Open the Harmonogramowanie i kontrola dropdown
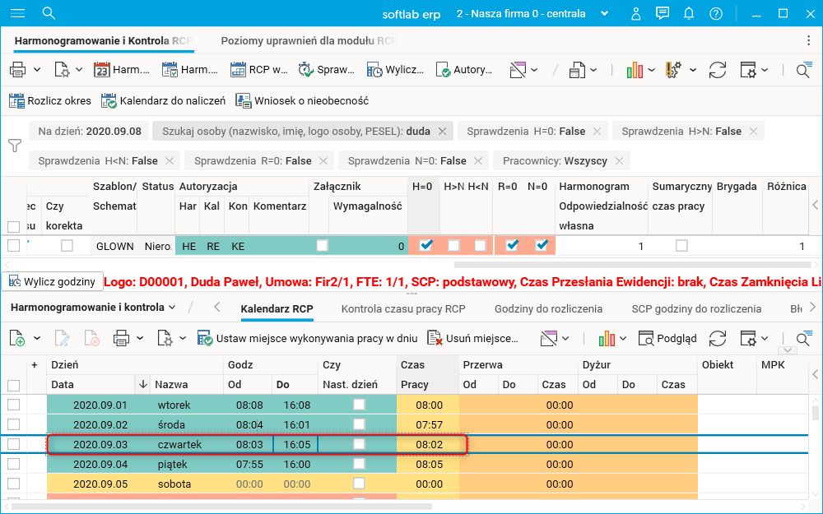Viewport: 823px width, 514px height. coord(94,308)
